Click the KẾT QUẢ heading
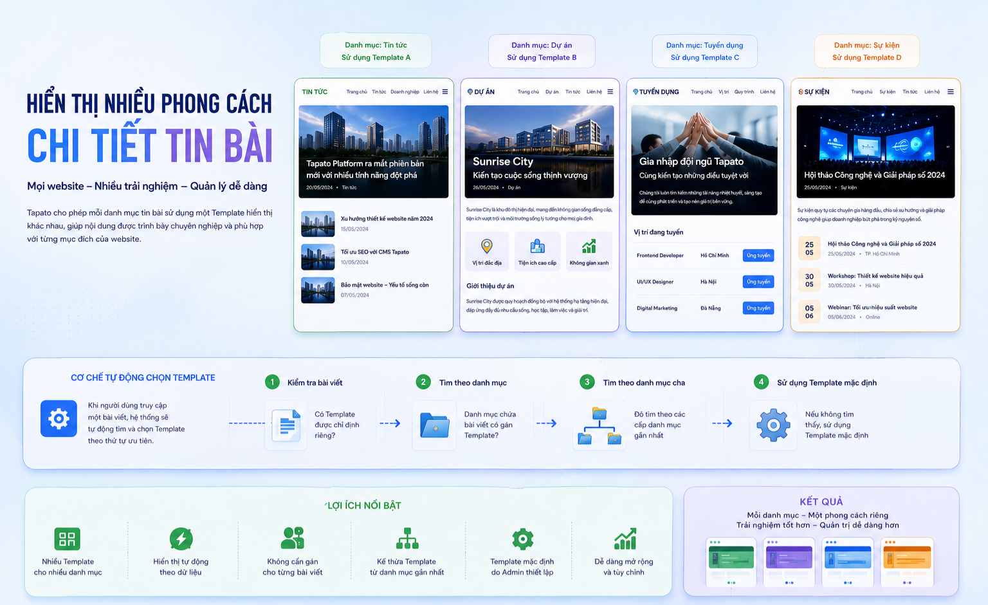 821,501
